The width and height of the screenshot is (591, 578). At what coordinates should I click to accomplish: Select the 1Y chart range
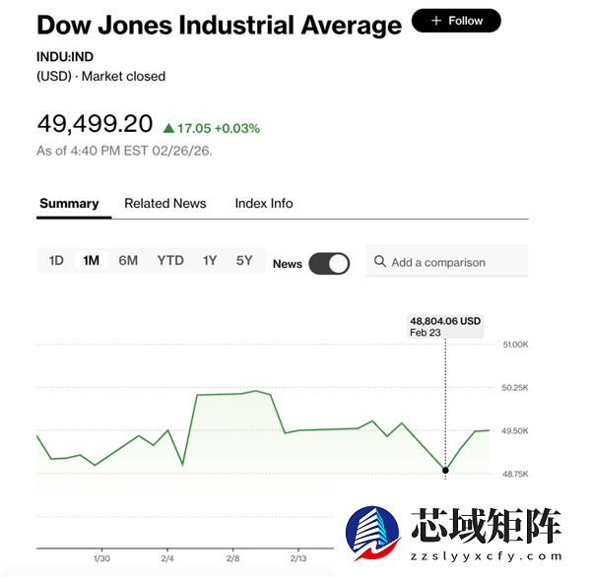(x=210, y=261)
